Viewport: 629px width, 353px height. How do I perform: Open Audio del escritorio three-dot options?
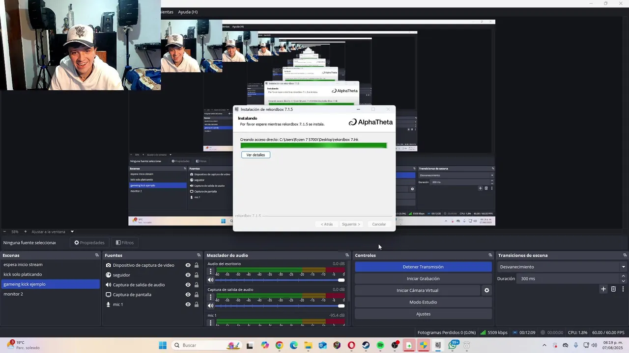211,271
